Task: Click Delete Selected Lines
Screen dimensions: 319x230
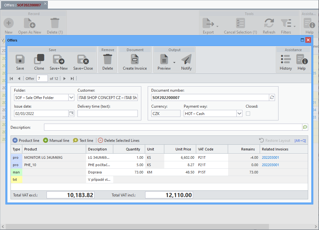Action: pos(119,140)
